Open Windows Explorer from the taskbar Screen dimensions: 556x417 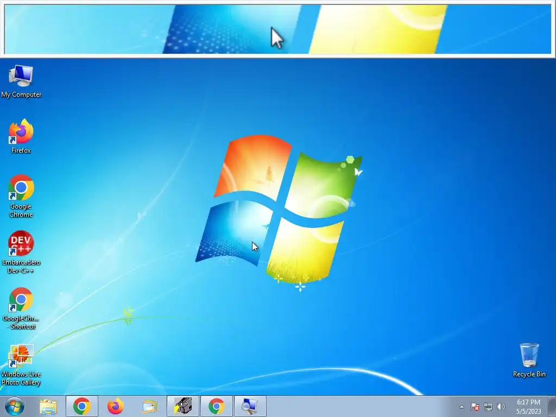pyautogui.click(x=48, y=406)
